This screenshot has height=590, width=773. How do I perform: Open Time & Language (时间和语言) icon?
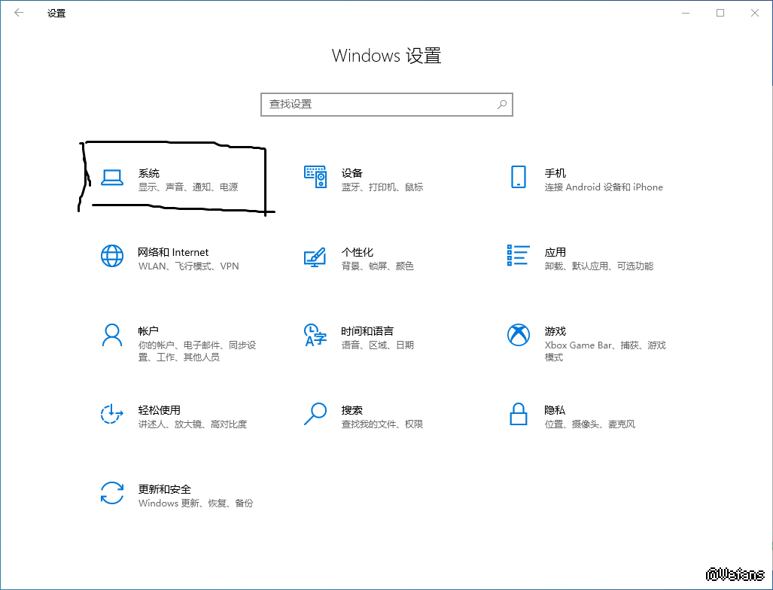pyautogui.click(x=315, y=335)
